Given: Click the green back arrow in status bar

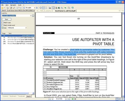Looking at the screenshot, I should pyautogui.click(x=73, y=99).
